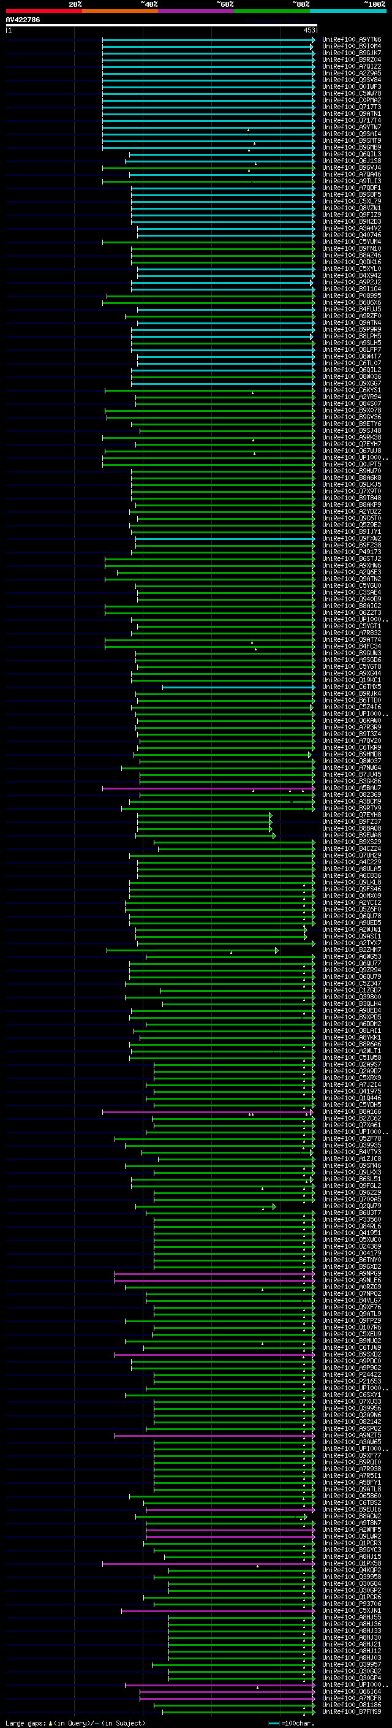
Task: Open hit UniRef100_A7QDF1
Action: 352,188
